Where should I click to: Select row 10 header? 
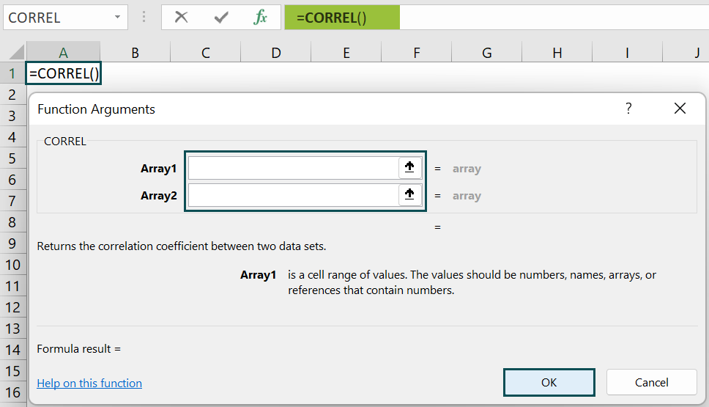coord(12,265)
